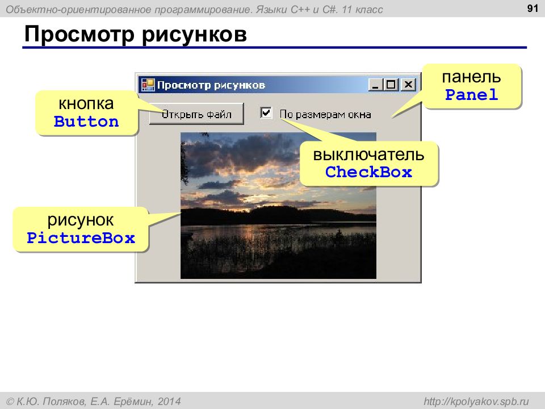Toggle the 'По размерам окна' checkbox

pos(266,112)
